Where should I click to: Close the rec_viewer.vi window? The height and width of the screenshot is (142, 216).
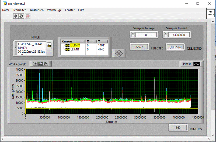(209, 4)
